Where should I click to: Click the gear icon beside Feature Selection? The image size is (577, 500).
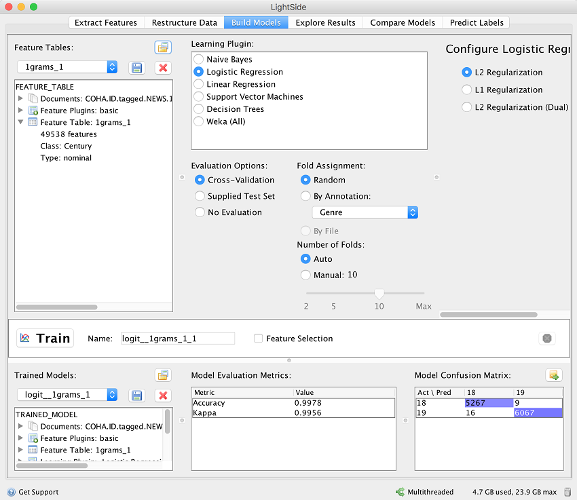(546, 338)
